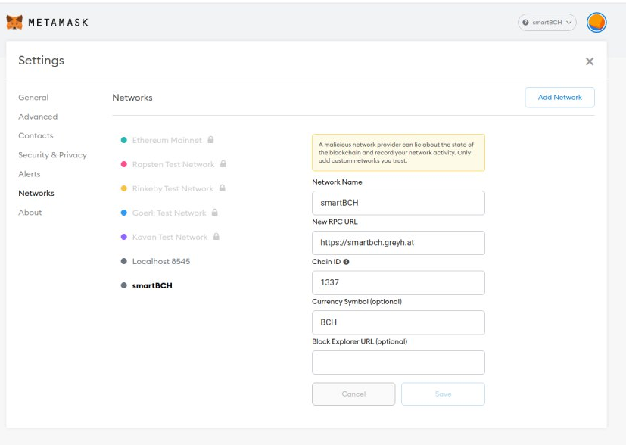Click the Settings heading
Viewport: 626px width, 445px height.
(x=41, y=61)
